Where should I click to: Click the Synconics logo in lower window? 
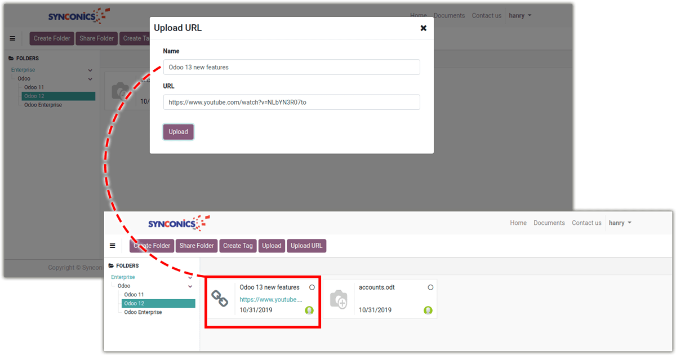[178, 223]
